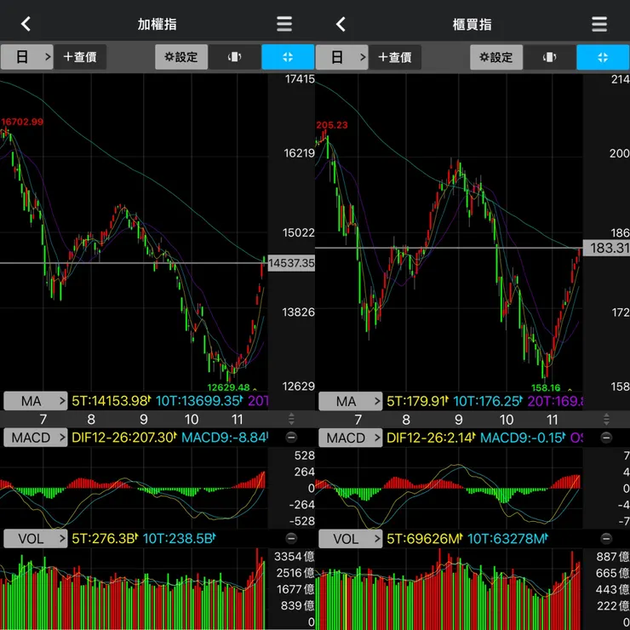Screen dimensions: 630x630
Task: Select 14537.35 price label on 加權指 chart
Action: point(291,263)
